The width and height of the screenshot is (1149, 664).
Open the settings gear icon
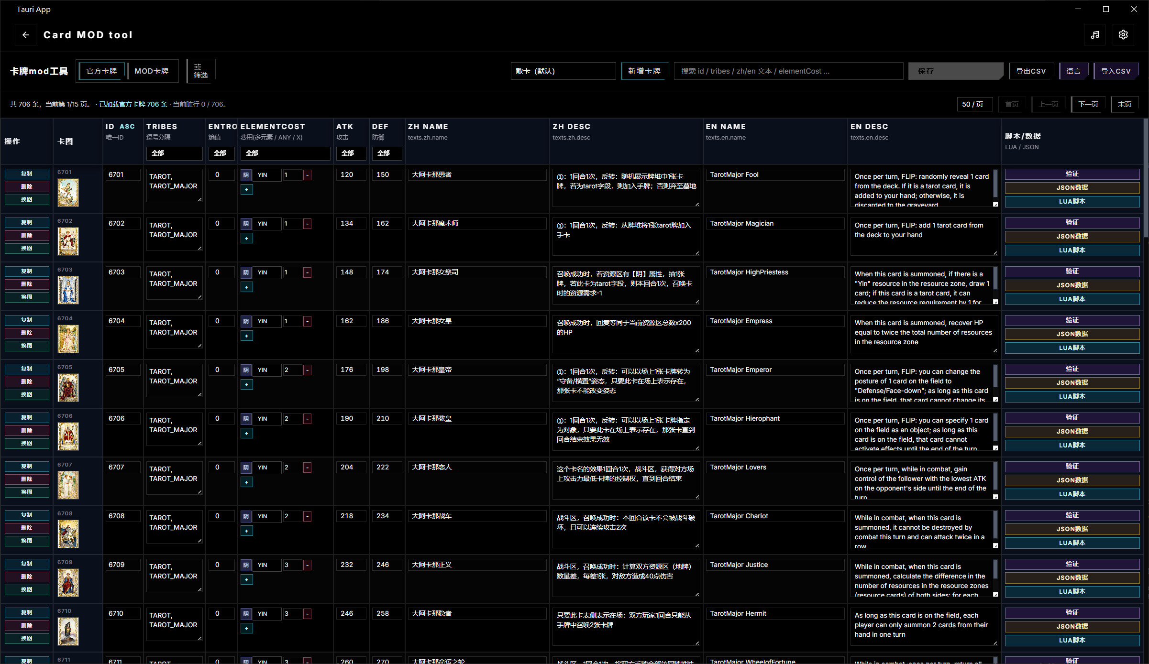pyautogui.click(x=1123, y=35)
